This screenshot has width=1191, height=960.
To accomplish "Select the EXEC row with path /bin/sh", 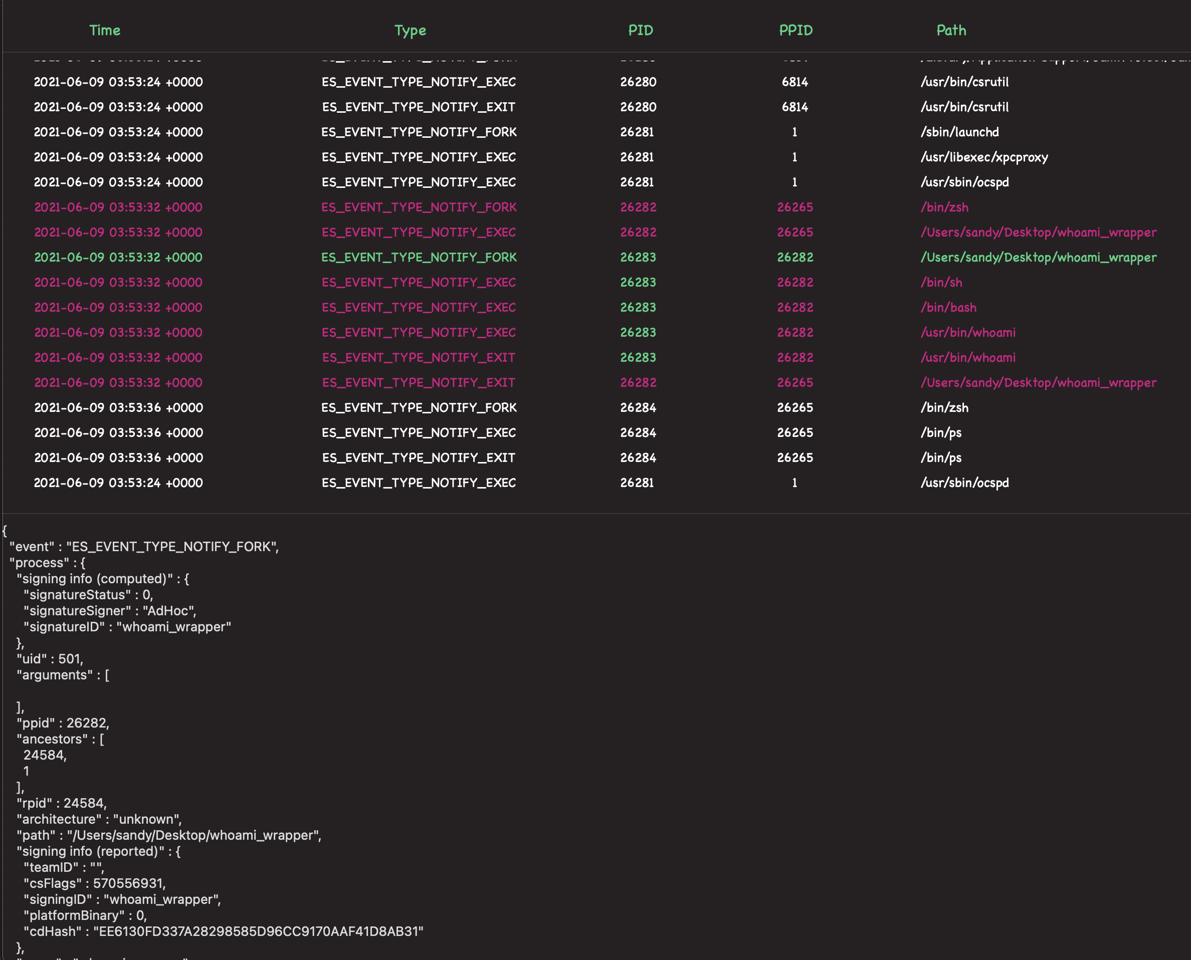I will [419, 283].
